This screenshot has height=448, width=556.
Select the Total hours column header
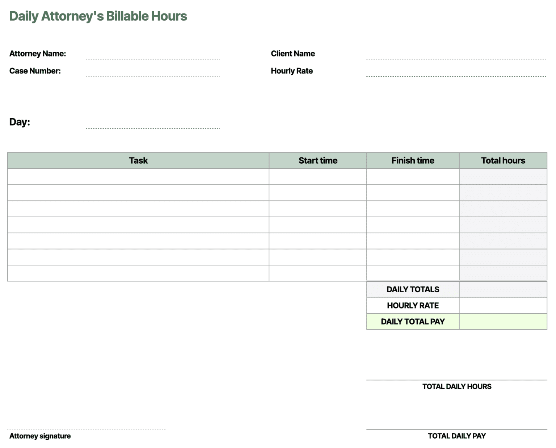coord(503,160)
